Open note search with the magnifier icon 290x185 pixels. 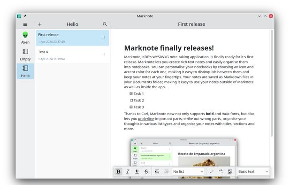coord(105,24)
